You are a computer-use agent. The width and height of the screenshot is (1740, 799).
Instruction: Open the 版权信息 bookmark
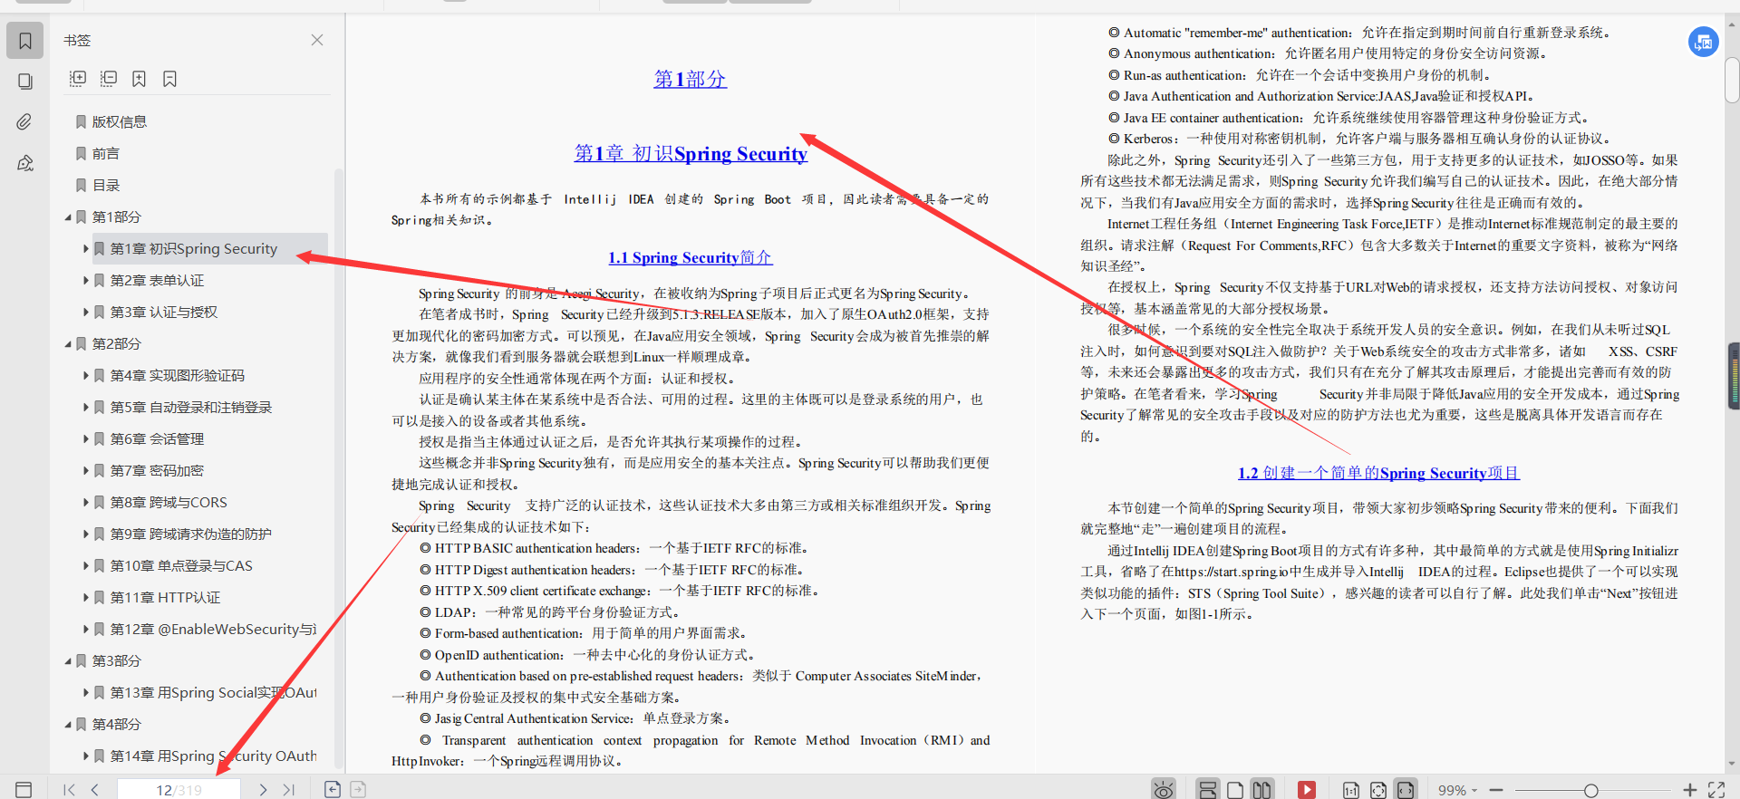click(x=119, y=122)
